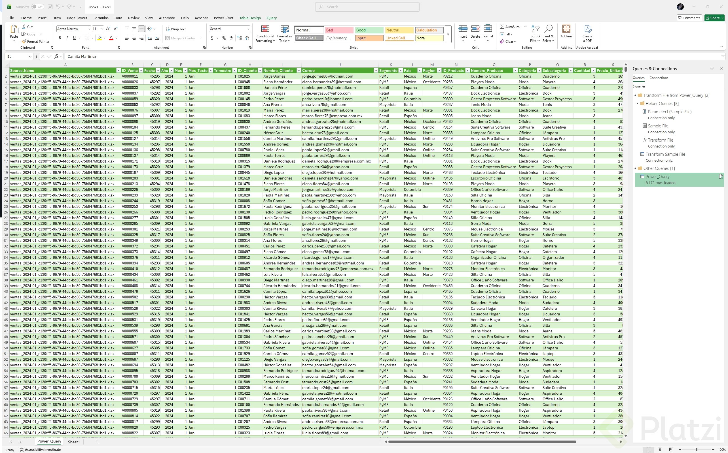Toggle Bold formatting
Viewport: 728px width, 453px height.
pyautogui.click(x=60, y=38)
